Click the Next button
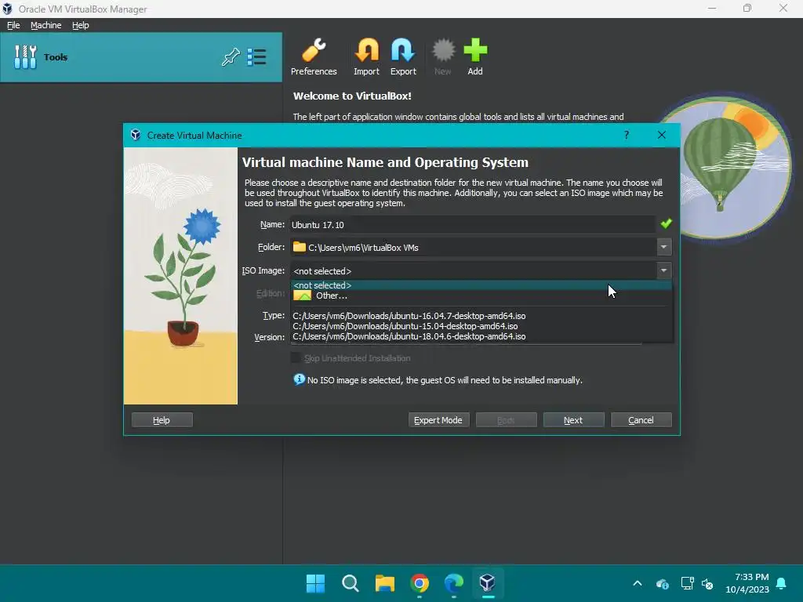The height and width of the screenshot is (602, 803). tap(573, 420)
